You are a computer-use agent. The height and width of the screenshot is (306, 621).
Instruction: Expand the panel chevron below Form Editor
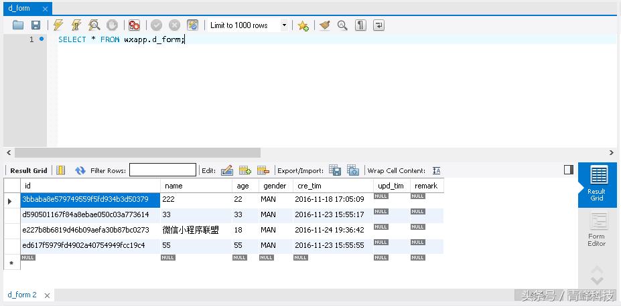tap(596, 275)
